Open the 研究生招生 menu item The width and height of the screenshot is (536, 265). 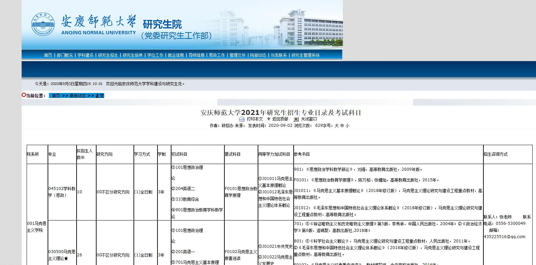point(108,55)
